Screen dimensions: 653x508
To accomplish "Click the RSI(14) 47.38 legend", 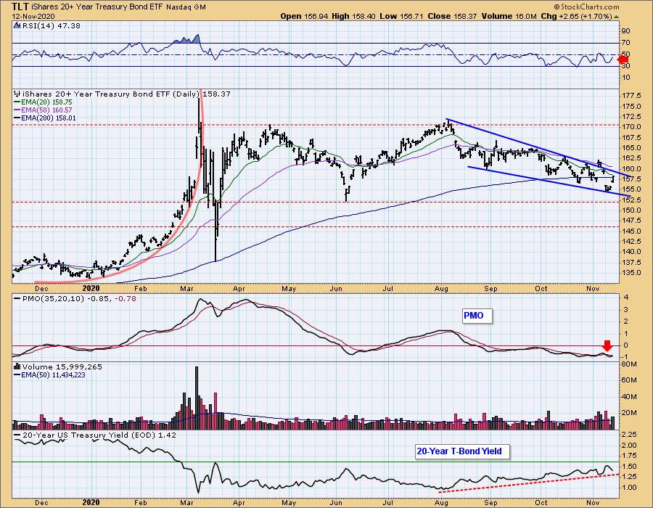I will 51,25.
